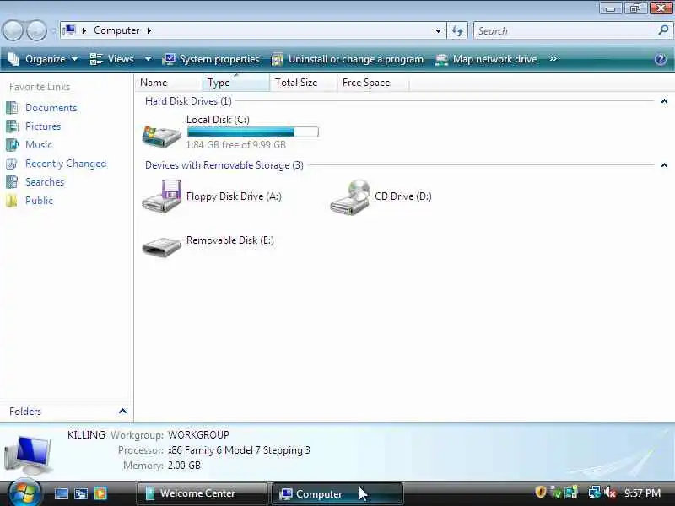Click the Documents folder icon in sidebar
Image resolution: width=675 pixels, height=506 pixels.
tap(12, 108)
